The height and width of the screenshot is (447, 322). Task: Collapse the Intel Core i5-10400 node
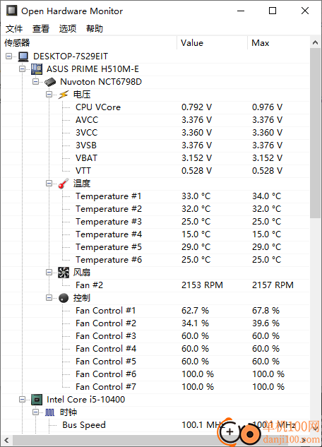22,400
